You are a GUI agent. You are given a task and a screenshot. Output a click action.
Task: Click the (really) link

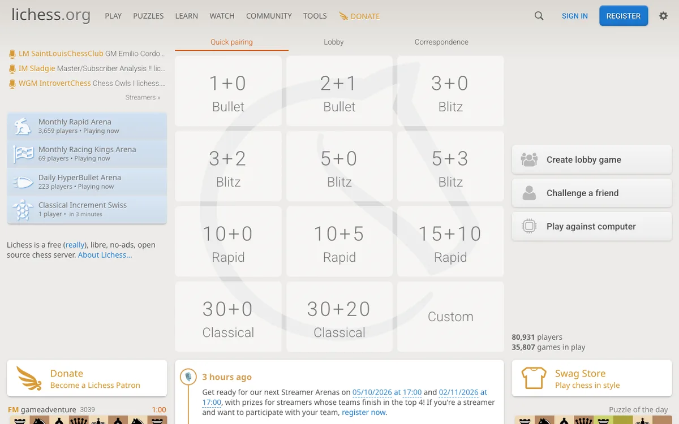point(75,245)
